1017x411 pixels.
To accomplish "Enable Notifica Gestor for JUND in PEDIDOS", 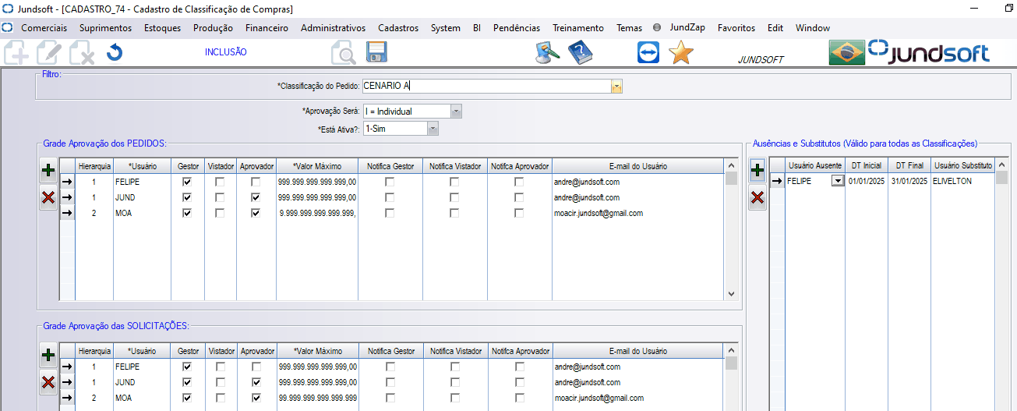I will tap(390, 197).
